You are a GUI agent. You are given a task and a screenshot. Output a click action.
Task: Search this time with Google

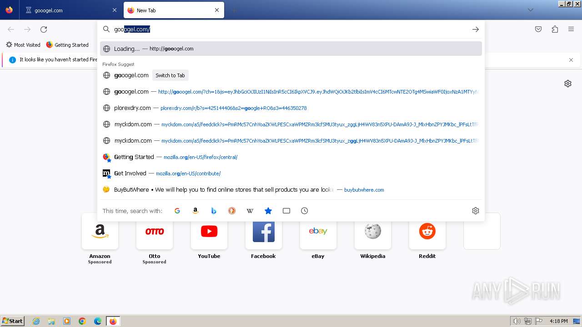pos(177,211)
